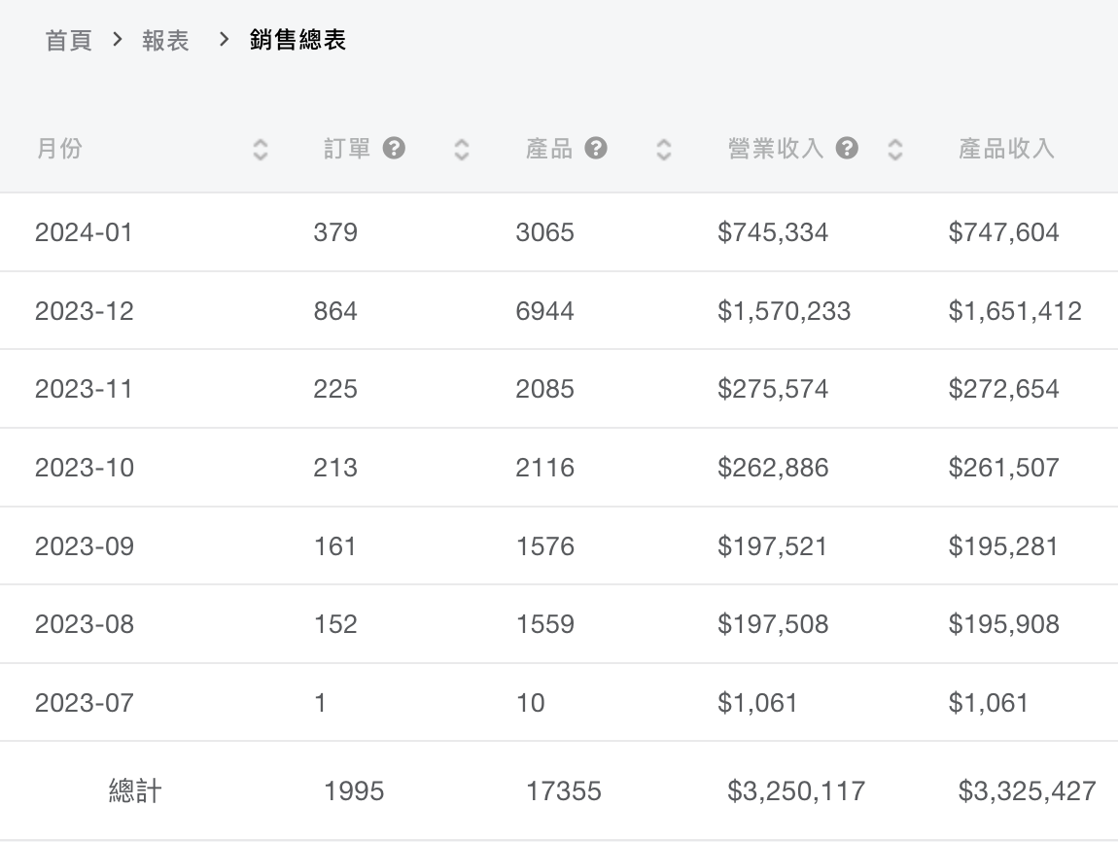Sort table by 訂單 column arrows
The height and width of the screenshot is (842, 1118).
(462, 150)
